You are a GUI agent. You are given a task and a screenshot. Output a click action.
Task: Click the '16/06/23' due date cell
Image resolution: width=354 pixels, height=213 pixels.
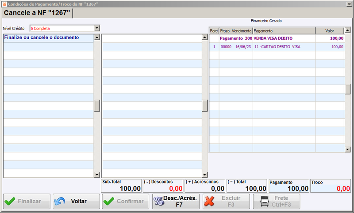click(243, 47)
